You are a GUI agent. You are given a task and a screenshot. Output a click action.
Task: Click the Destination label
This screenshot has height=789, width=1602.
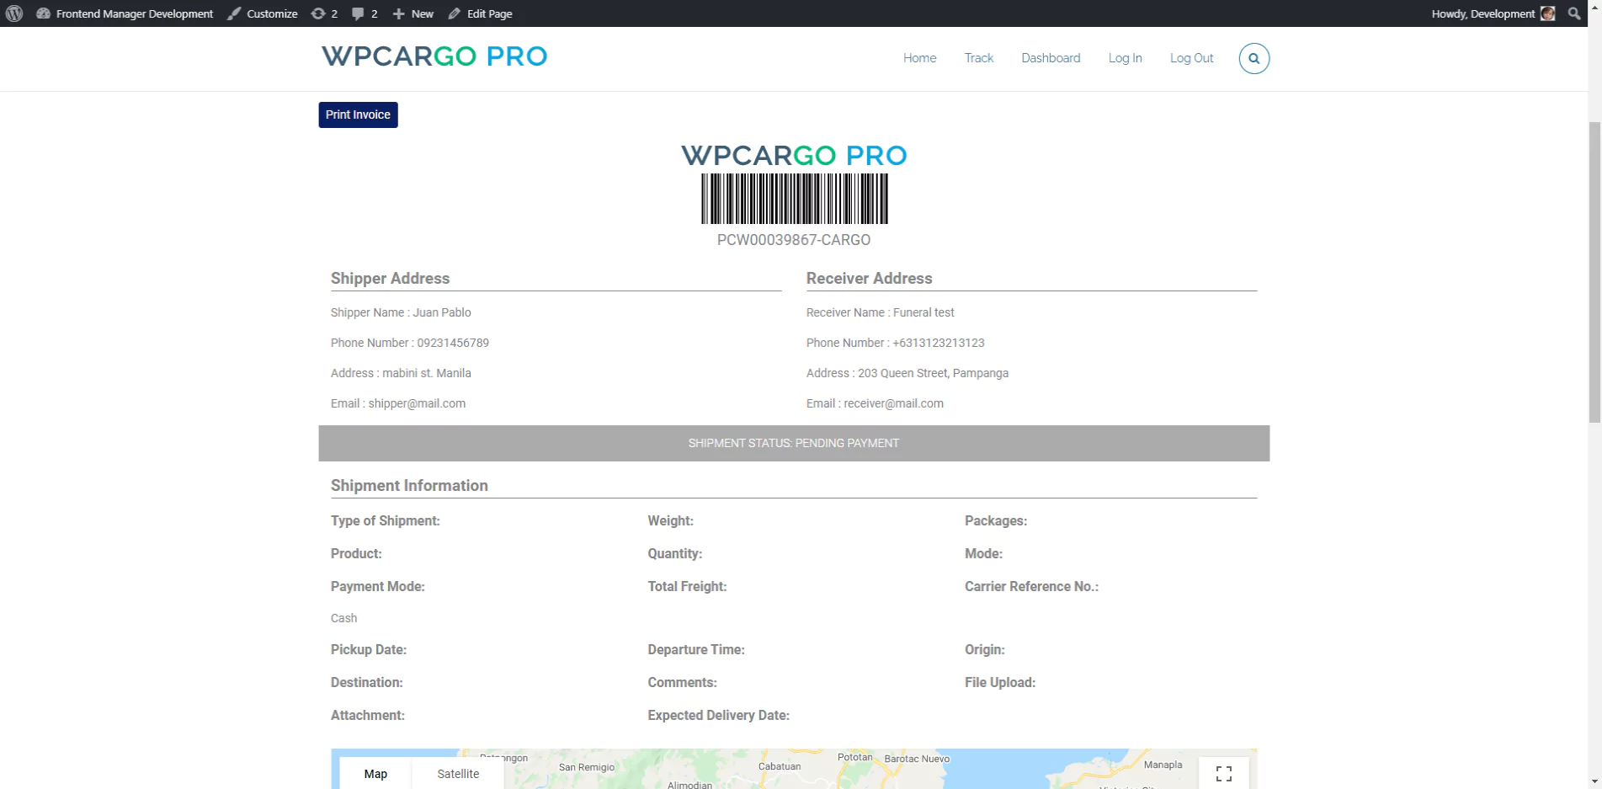point(366,682)
